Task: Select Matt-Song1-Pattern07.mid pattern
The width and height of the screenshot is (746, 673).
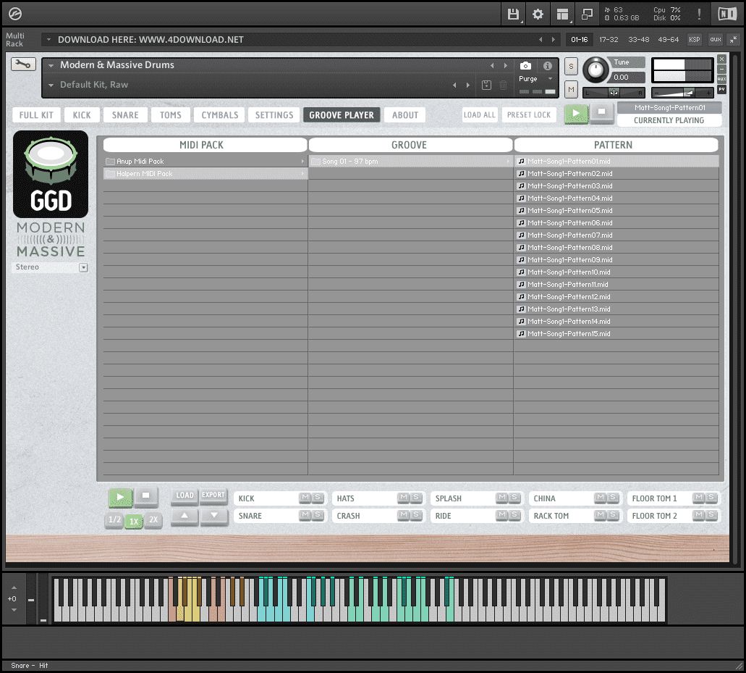Action: [616, 235]
